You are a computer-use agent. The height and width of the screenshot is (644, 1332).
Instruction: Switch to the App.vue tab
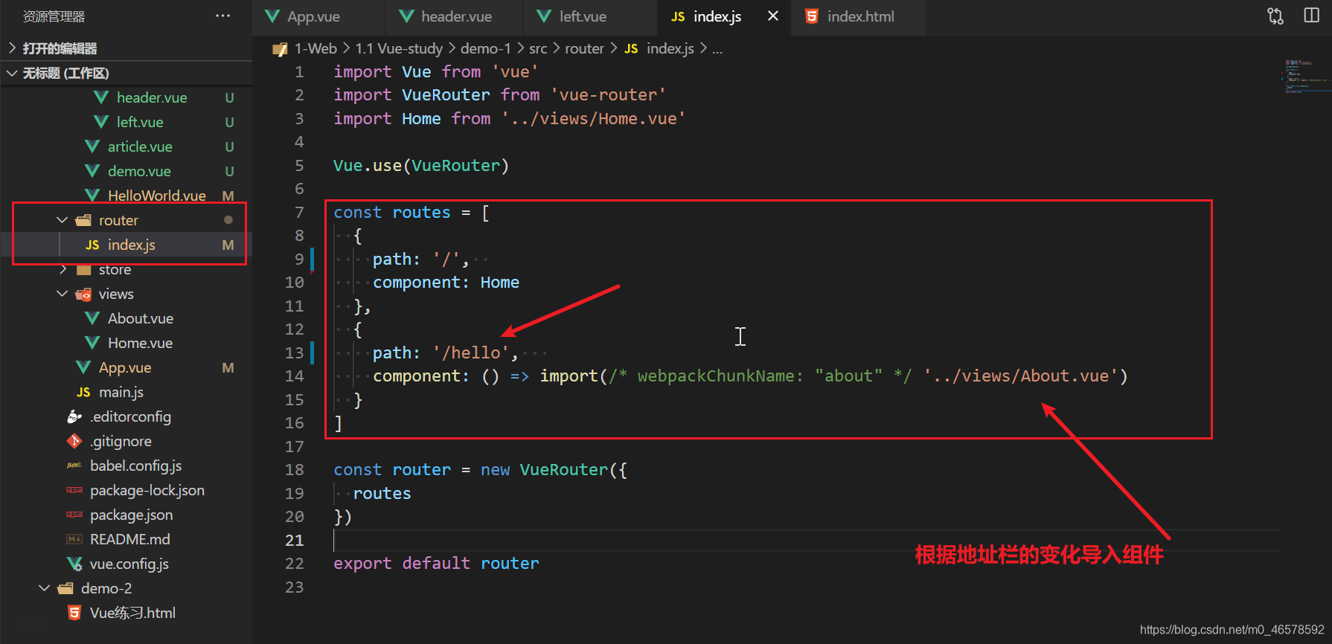pyautogui.click(x=319, y=16)
